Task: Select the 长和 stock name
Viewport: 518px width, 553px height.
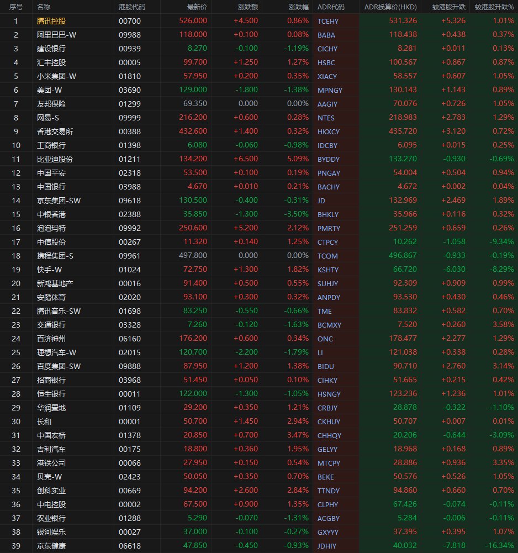Action: 44,422
